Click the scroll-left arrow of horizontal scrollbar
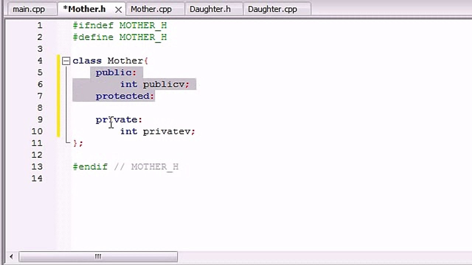 (11, 257)
